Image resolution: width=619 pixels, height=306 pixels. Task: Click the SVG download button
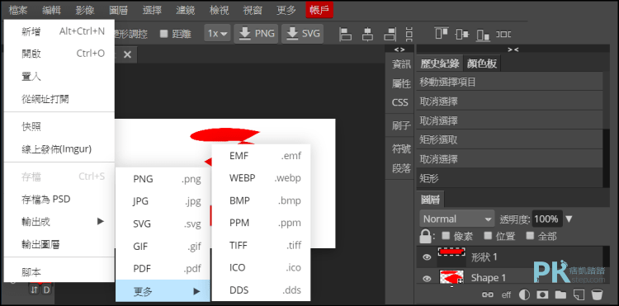(x=302, y=34)
